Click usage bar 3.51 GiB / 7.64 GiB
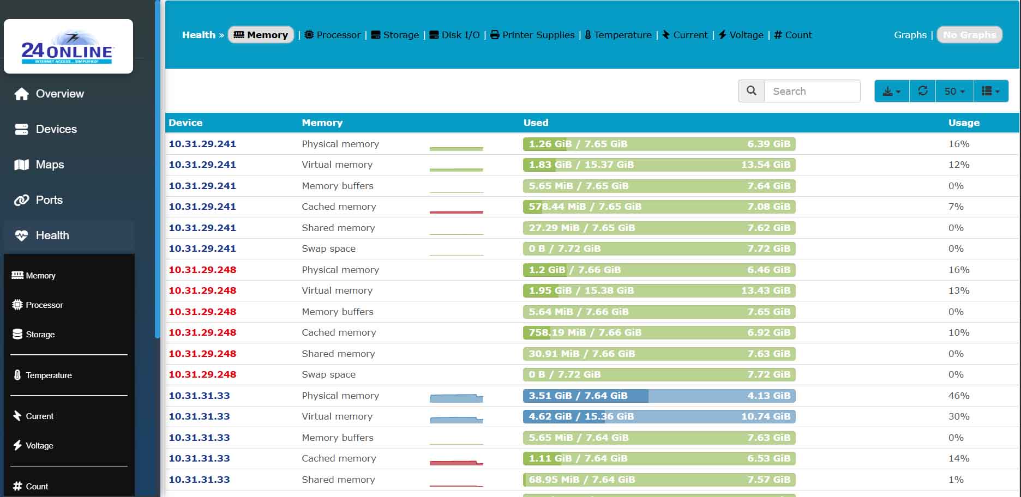The height and width of the screenshot is (497, 1021). [659, 396]
